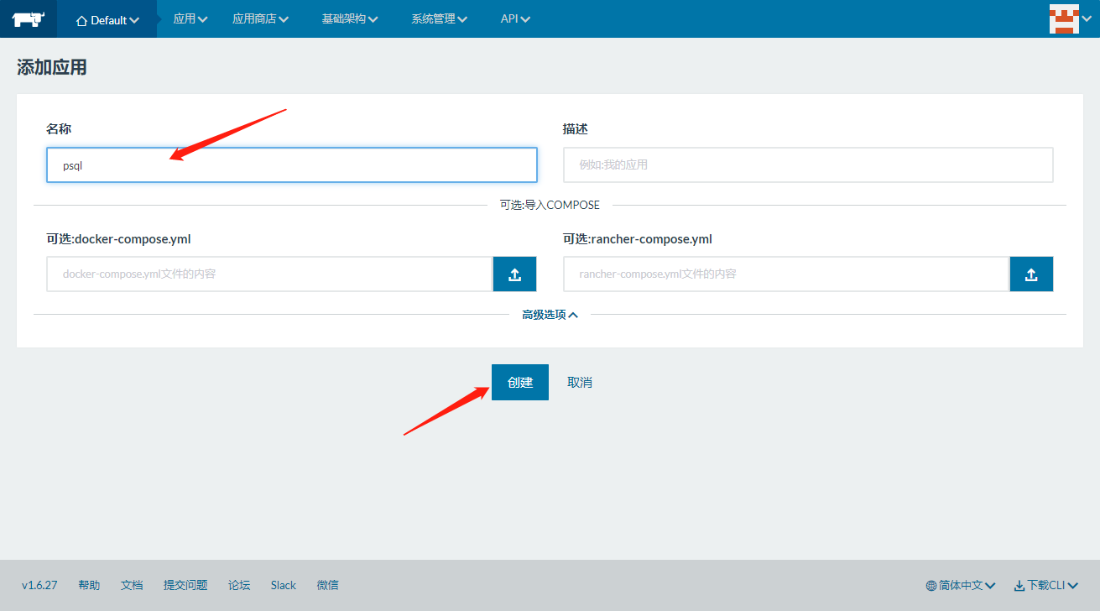Viewport: 1100px width, 611px height.
Task: Open the 下载CLI dropdown
Action: (1046, 585)
